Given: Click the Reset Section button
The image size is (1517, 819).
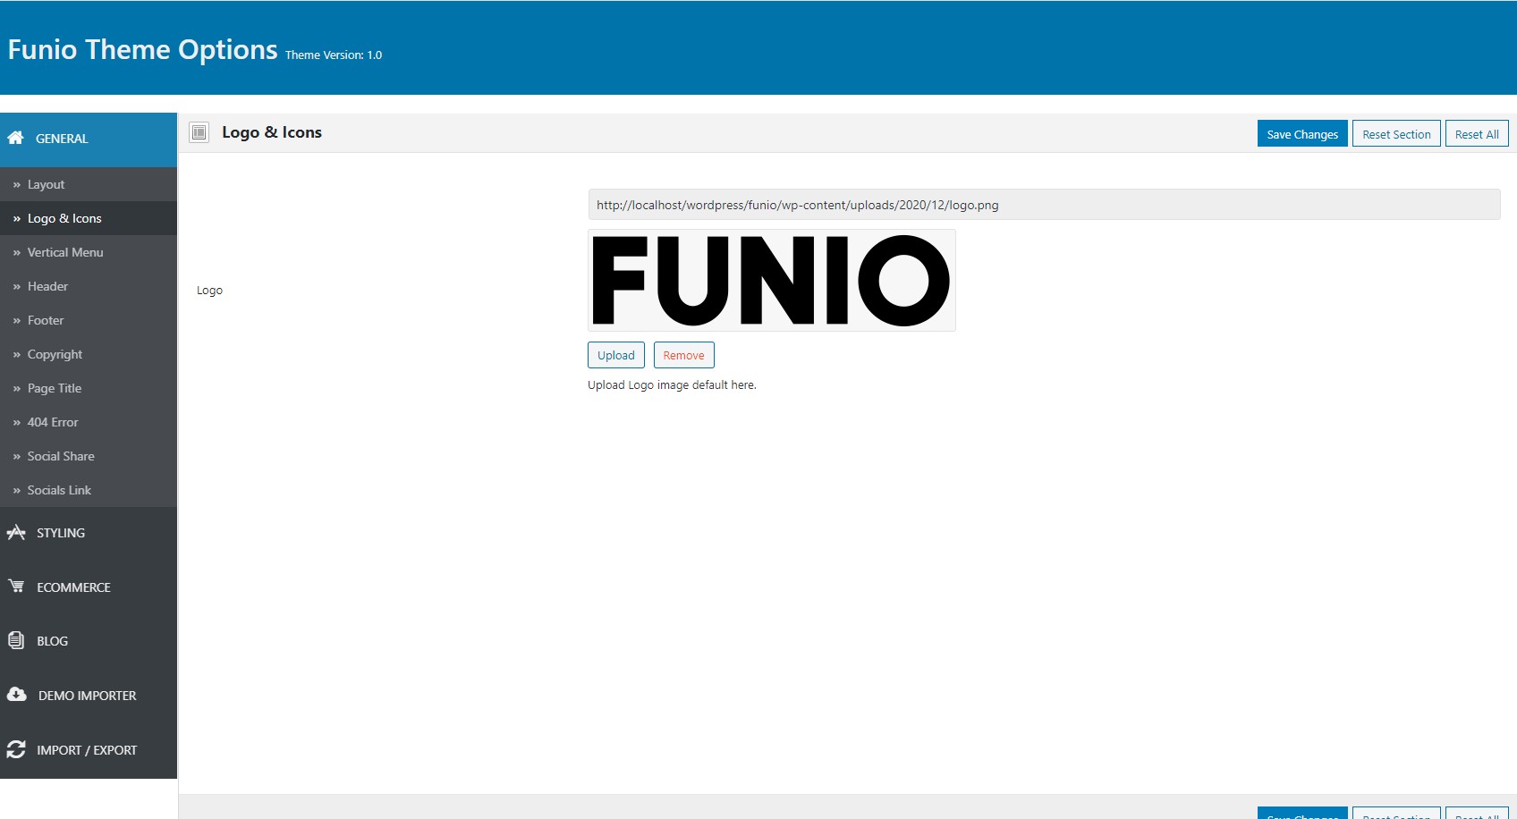Looking at the screenshot, I should [x=1396, y=134].
